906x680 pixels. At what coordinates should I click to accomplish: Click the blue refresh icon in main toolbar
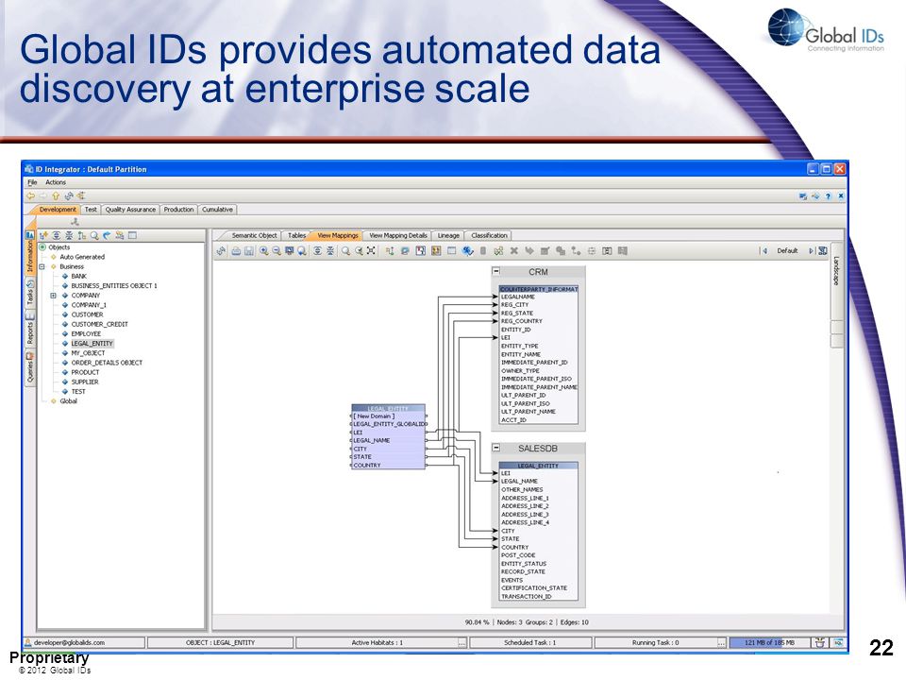click(x=68, y=196)
